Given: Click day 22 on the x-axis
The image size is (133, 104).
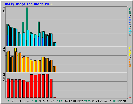Looking at the screenshot, I should tap(90, 101).
